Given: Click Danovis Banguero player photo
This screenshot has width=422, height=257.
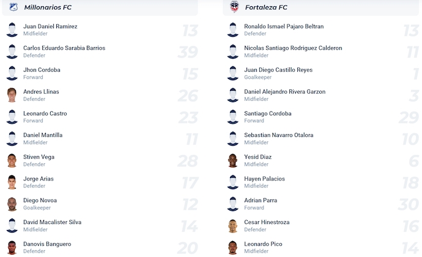Looking at the screenshot, I should (12, 247).
